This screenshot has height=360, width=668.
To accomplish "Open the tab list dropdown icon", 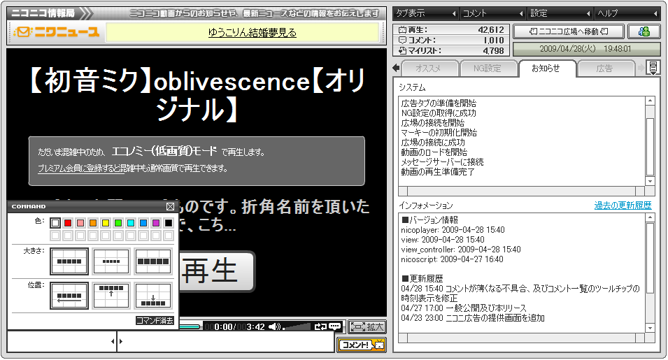I will (653, 68).
